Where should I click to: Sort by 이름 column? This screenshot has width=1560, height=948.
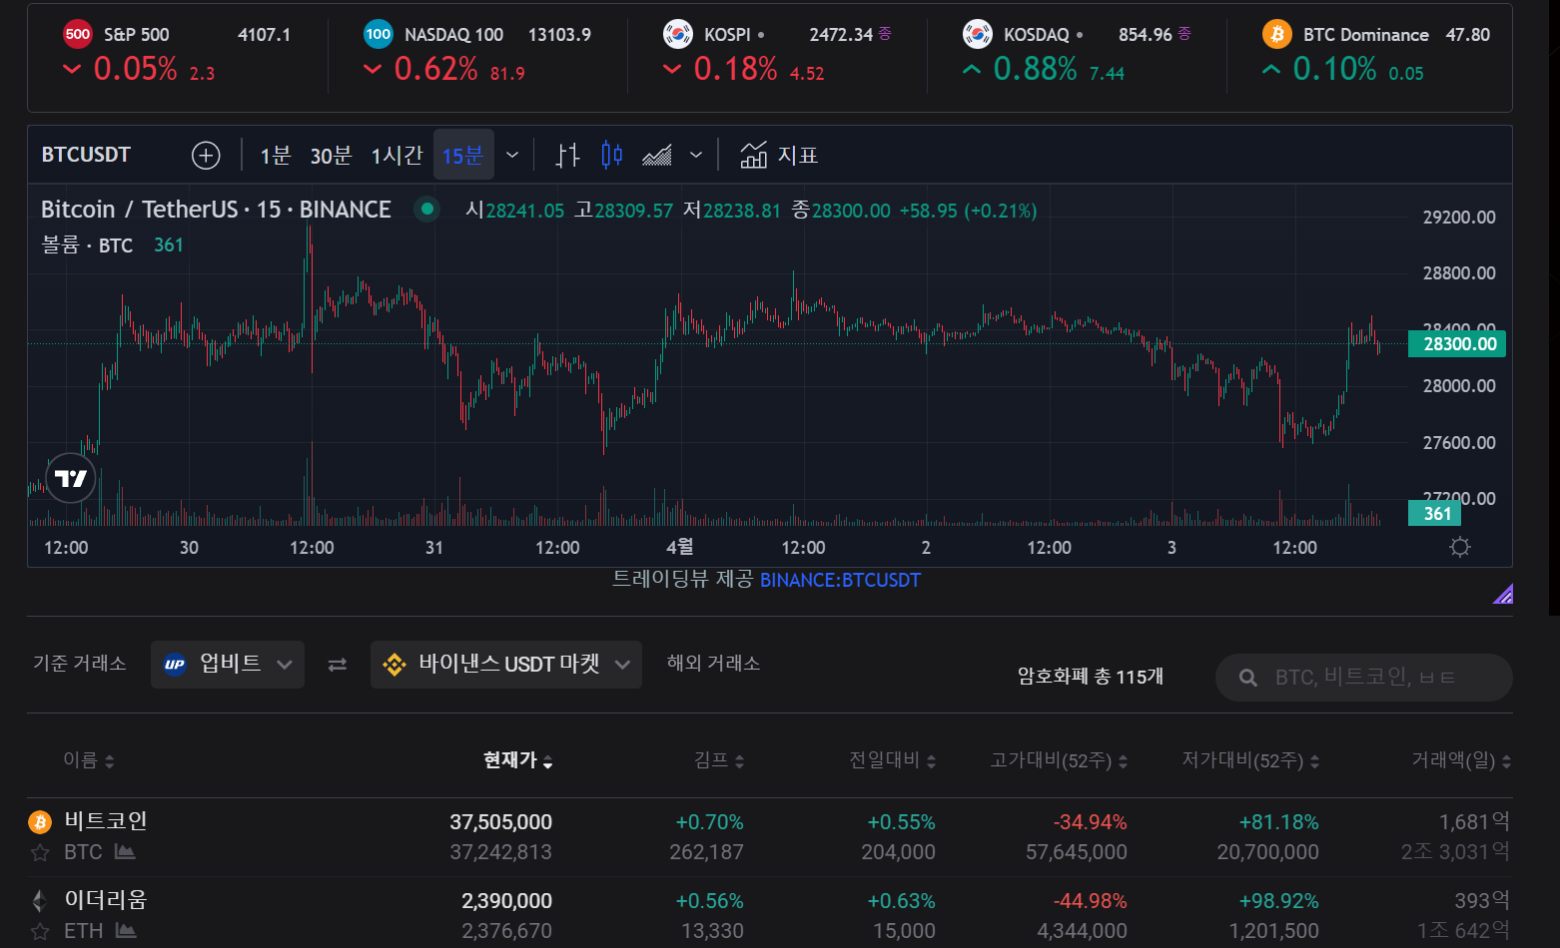coord(89,760)
